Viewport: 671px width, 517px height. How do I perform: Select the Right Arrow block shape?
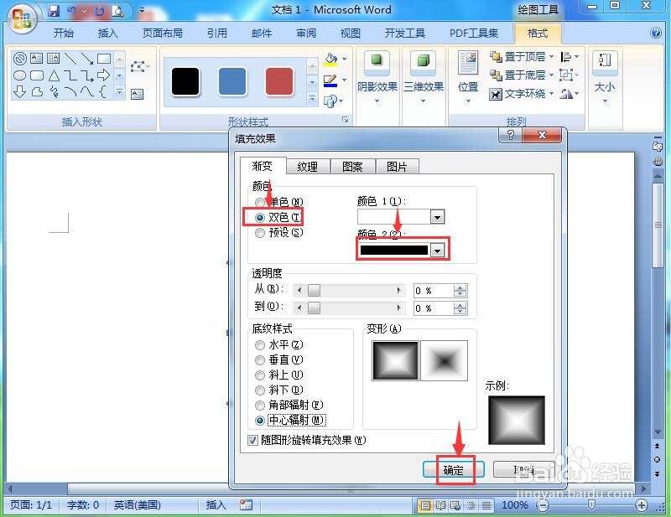[x=103, y=75]
